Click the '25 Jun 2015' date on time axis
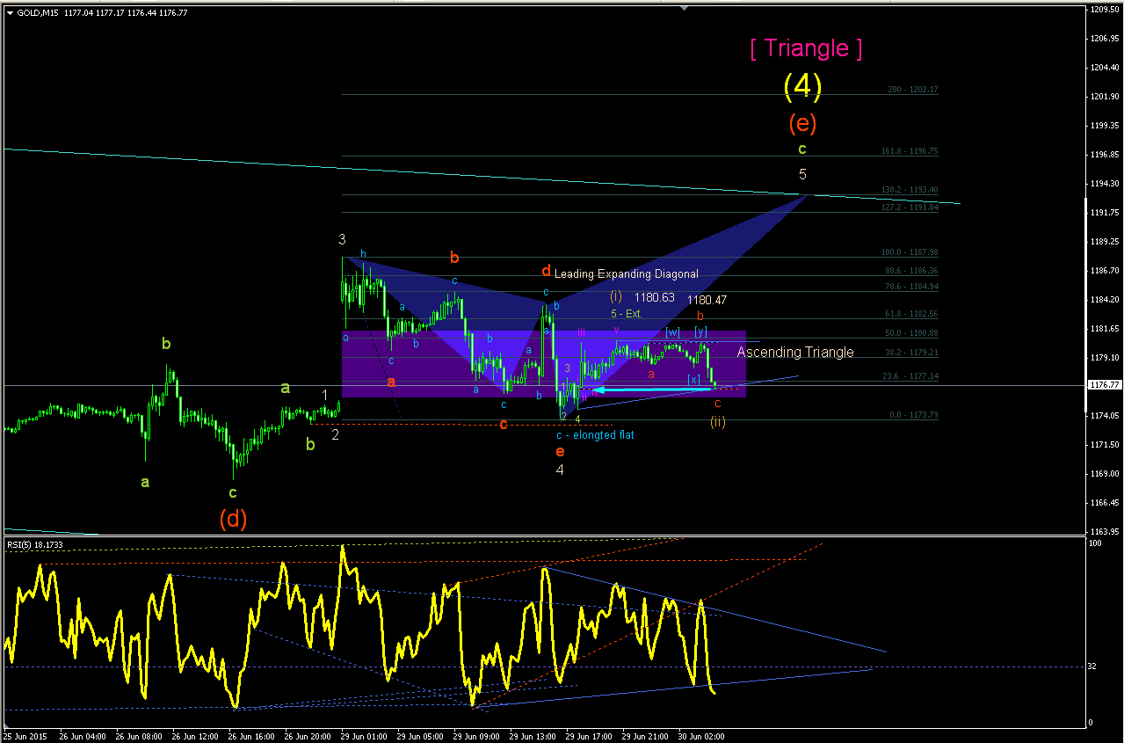 coord(24,736)
